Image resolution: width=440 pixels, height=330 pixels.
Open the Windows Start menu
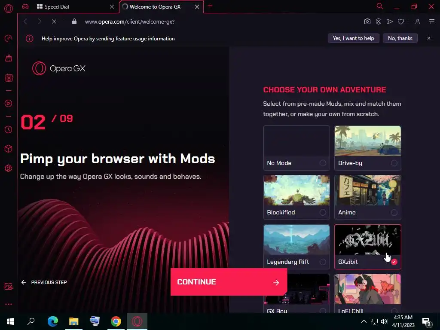(10, 321)
